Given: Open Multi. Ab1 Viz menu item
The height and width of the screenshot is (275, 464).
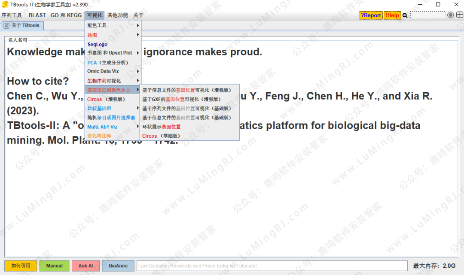Looking at the screenshot, I should coord(102,127).
